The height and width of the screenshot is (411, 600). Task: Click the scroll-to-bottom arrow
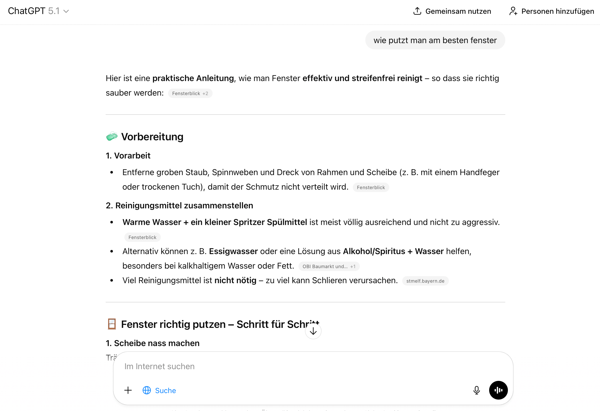pos(313,331)
